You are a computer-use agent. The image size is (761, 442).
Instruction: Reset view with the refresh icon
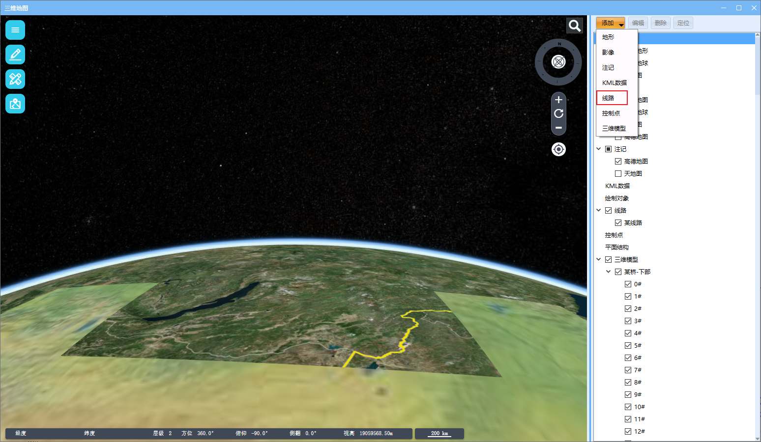(x=558, y=113)
